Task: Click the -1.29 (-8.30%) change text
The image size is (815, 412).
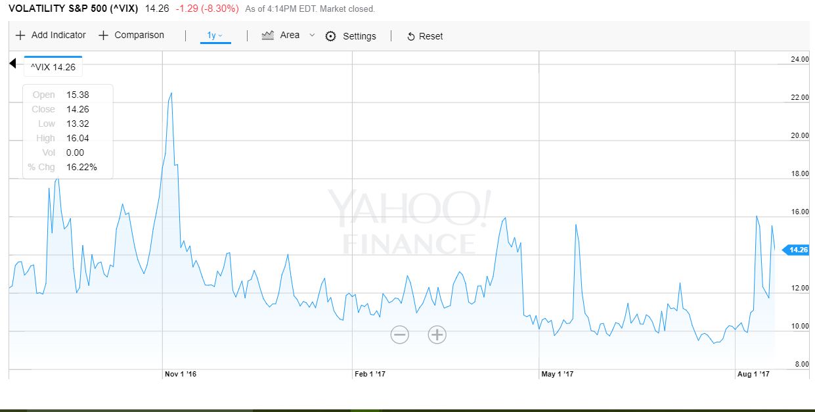Action: [208, 9]
